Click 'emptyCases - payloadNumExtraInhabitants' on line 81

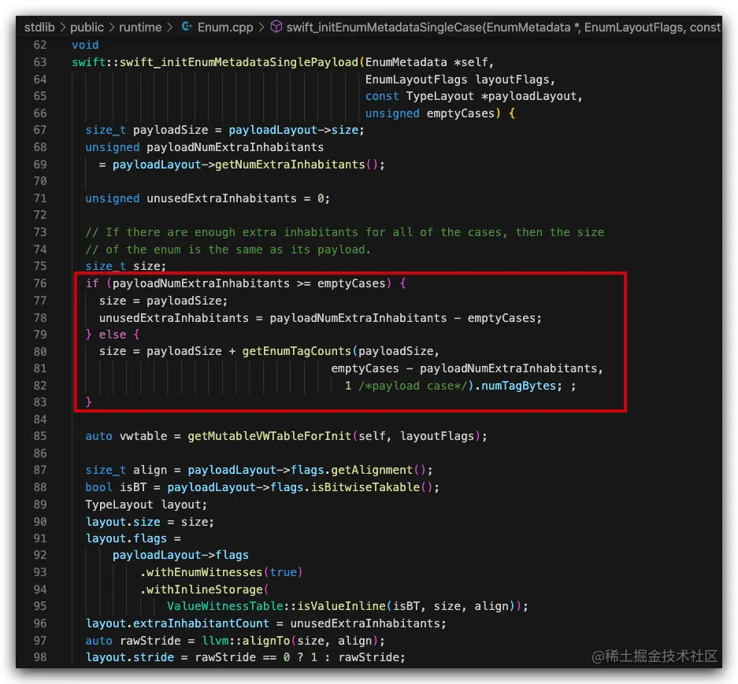(464, 368)
